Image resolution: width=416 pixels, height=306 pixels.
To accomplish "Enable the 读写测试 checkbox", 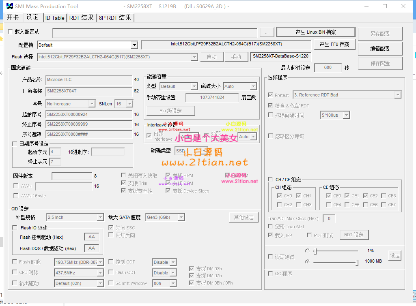I will coord(270,257).
